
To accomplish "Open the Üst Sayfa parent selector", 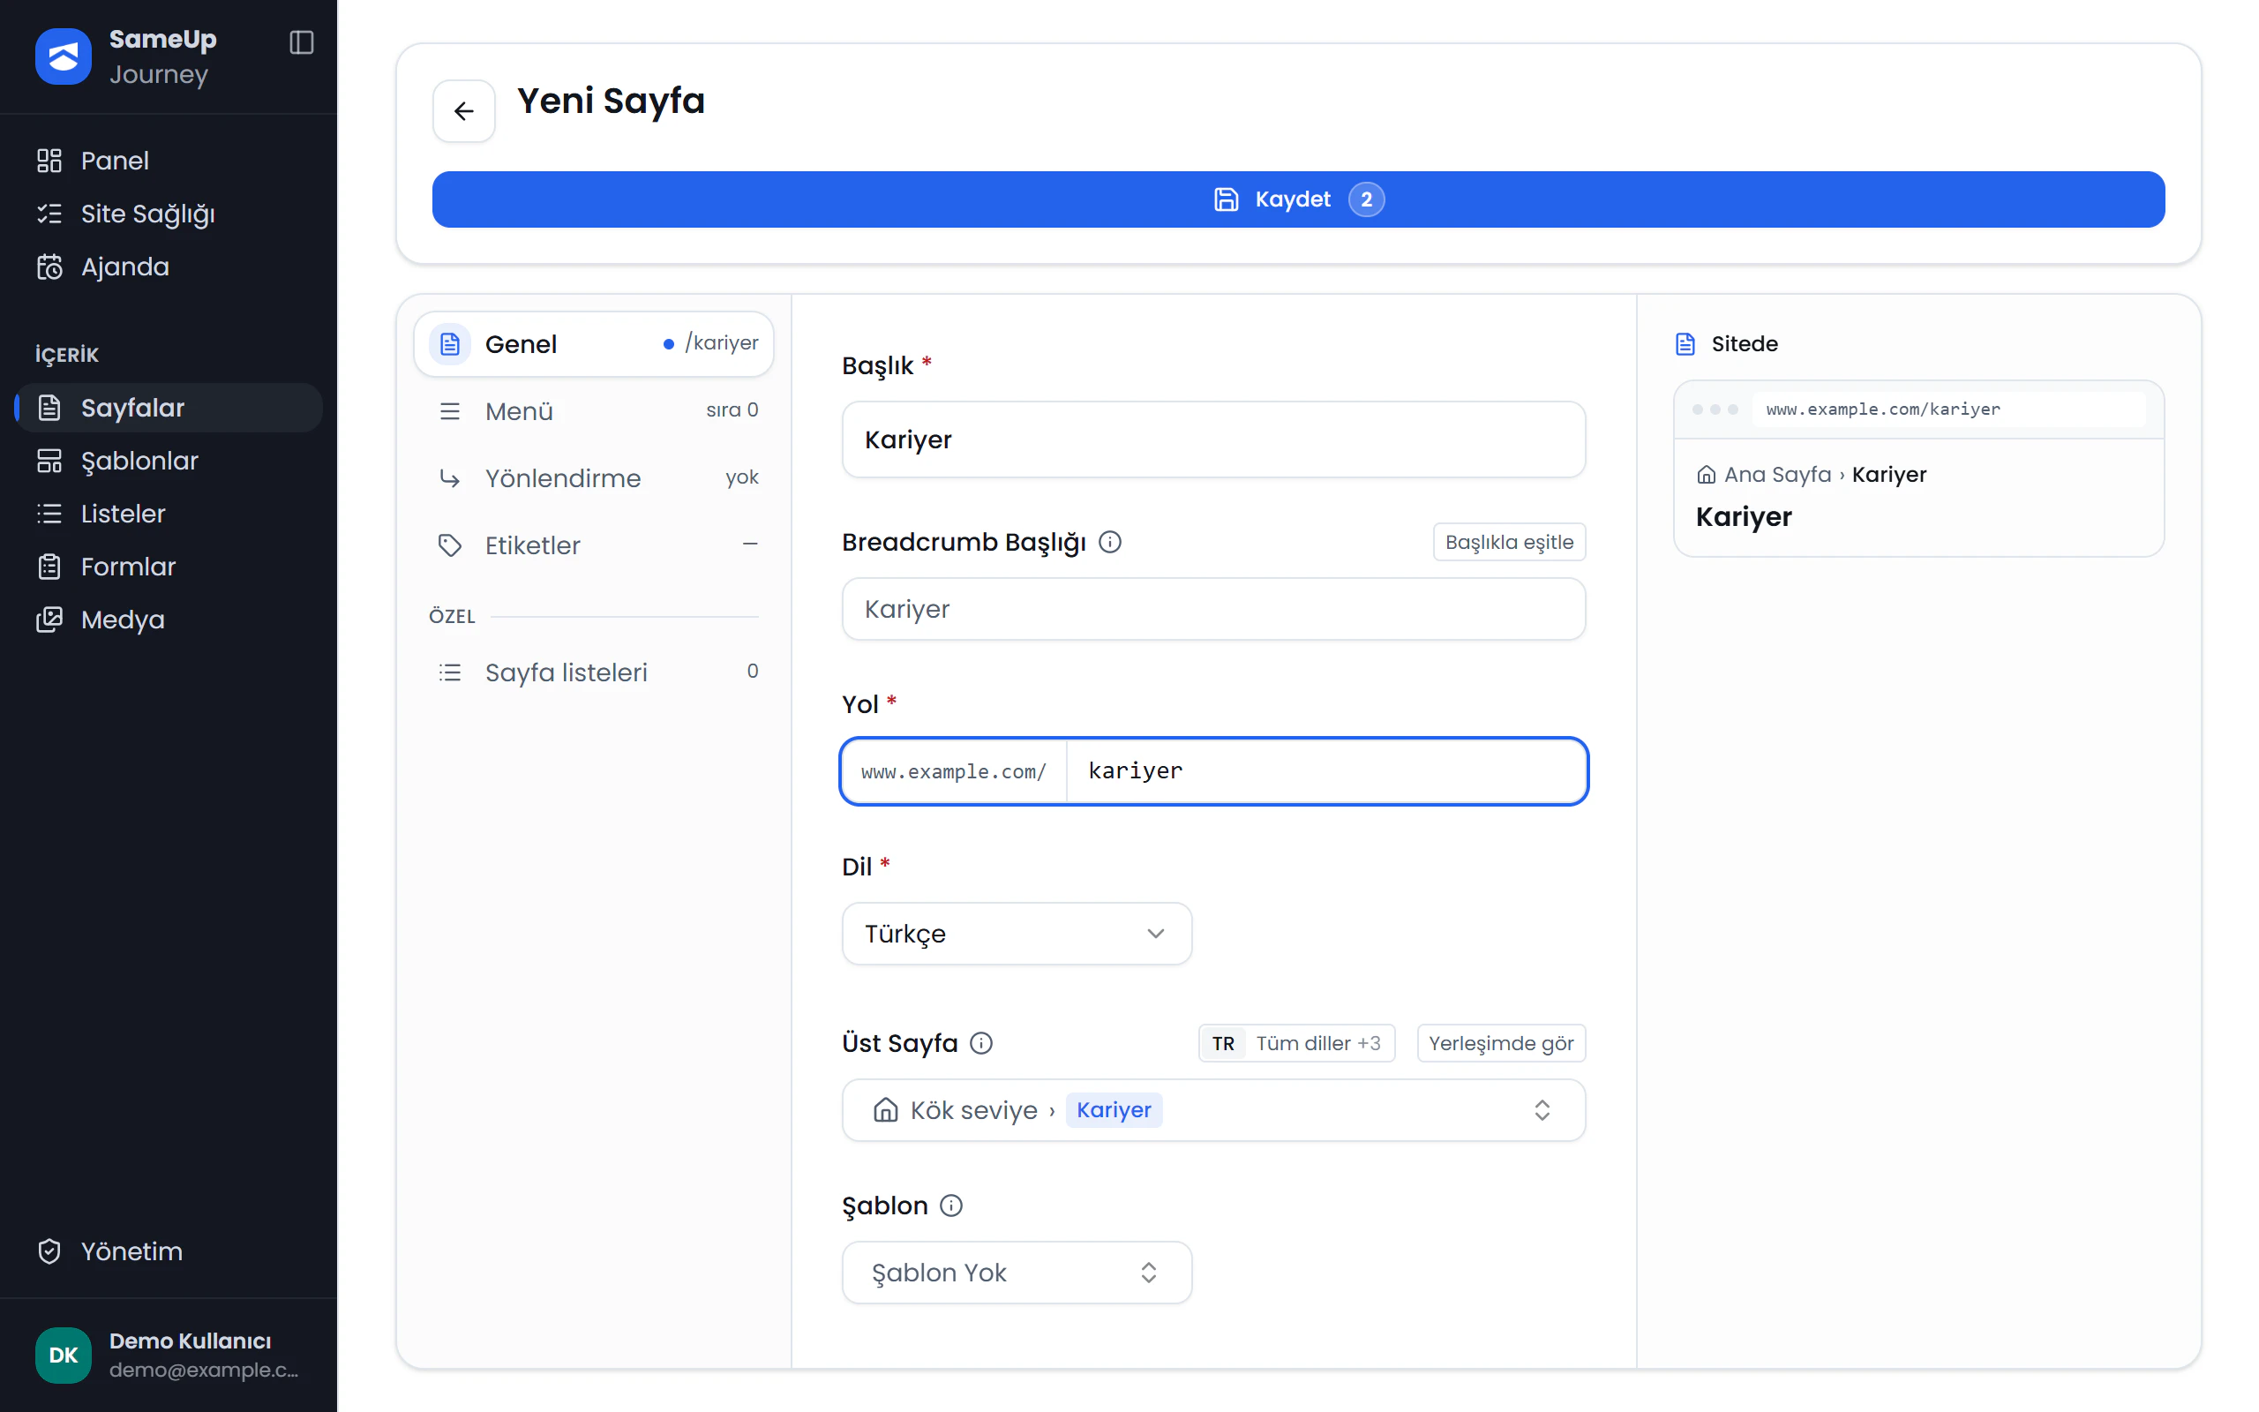I will tap(1213, 1110).
